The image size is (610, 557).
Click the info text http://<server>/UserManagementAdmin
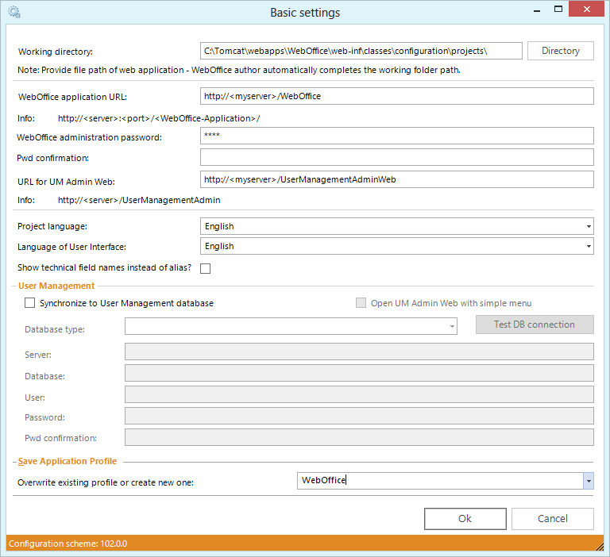click(139, 200)
